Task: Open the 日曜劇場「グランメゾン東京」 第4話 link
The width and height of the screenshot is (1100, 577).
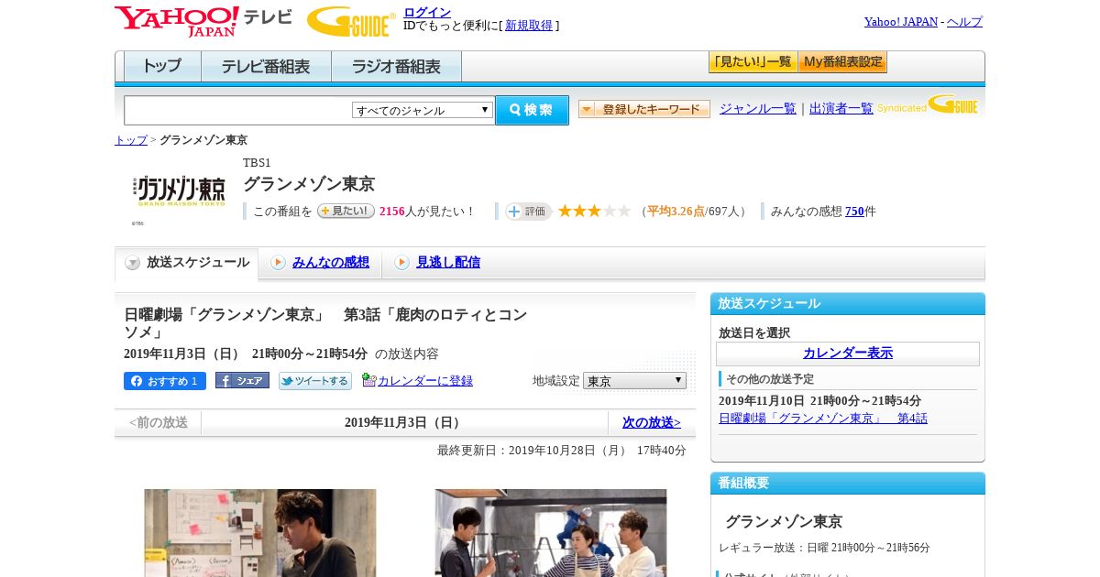Action: point(823,418)
